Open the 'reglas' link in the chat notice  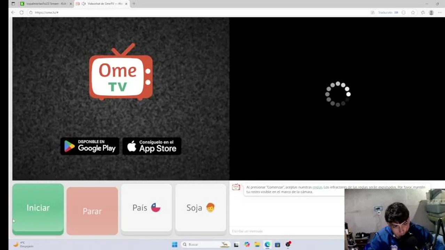[x=317, y=187]
